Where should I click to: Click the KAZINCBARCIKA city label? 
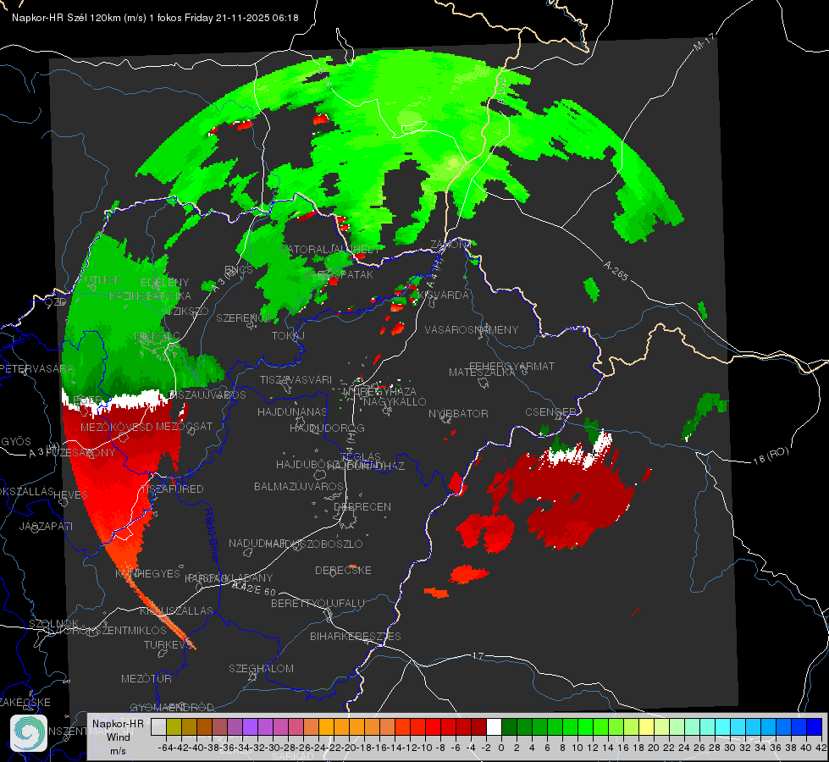150,295
